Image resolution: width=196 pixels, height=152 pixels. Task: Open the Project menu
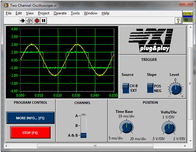(43, 13)
